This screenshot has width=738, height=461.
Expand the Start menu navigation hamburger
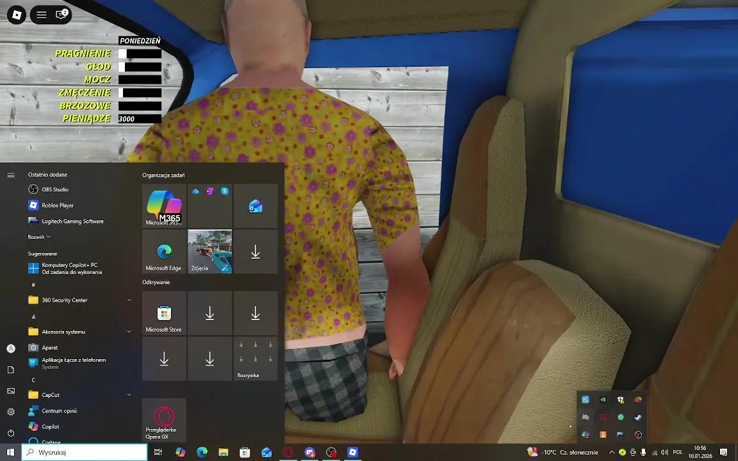(11, 175)
